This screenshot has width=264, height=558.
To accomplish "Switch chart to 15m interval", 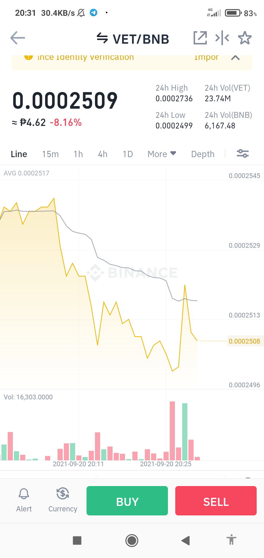I will coord(50,154).
